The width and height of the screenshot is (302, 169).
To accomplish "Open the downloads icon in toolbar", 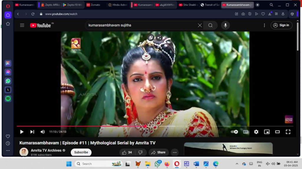I will click(270, 14).
